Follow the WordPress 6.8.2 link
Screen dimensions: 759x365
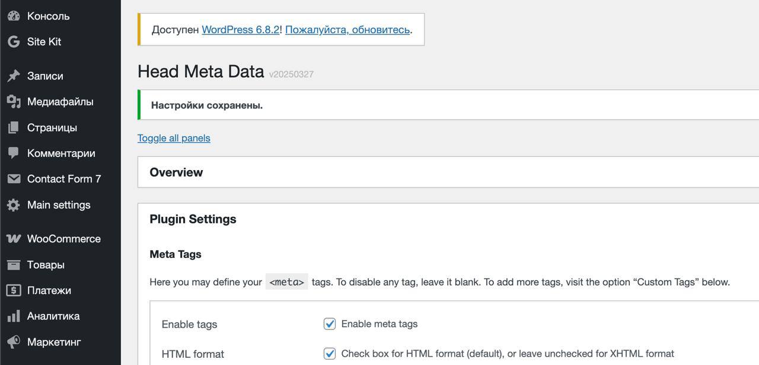click(x=240, y=30)
